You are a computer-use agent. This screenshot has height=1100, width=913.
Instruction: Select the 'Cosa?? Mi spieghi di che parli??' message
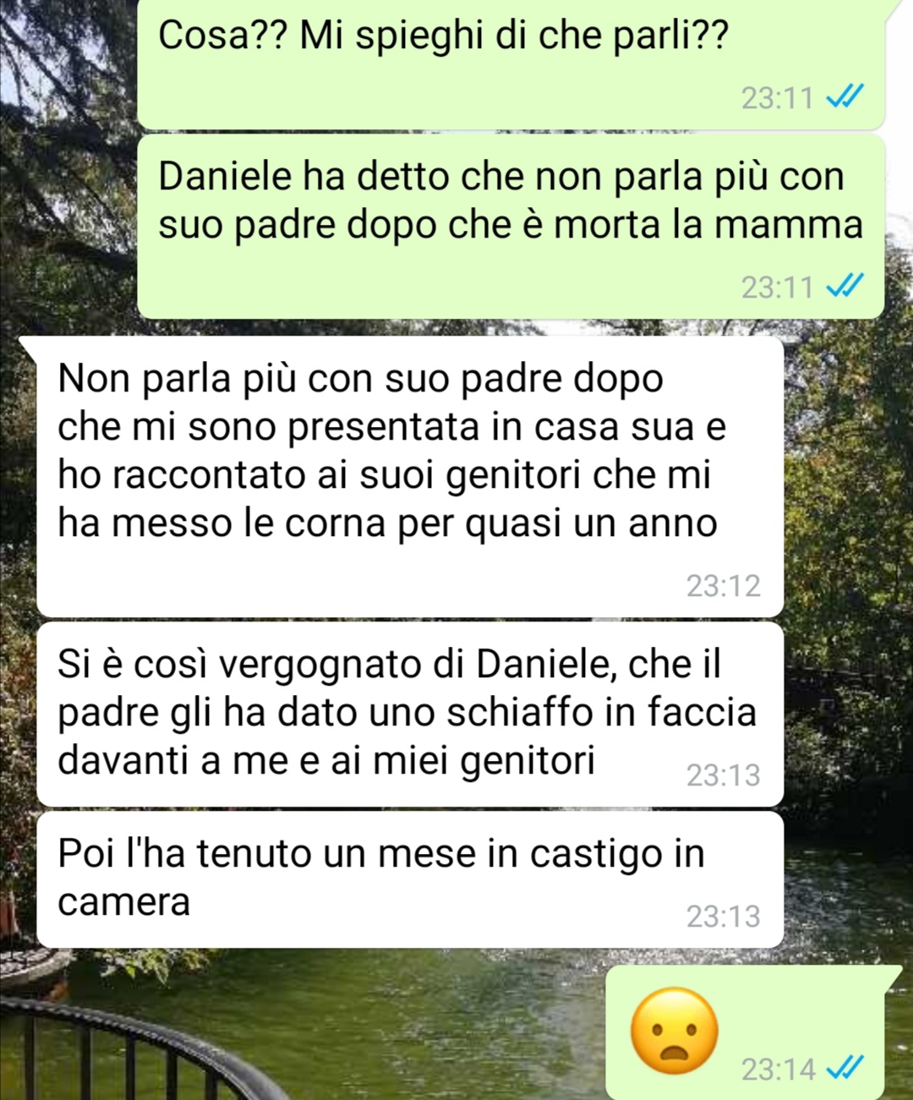click(x=511, y=63)
